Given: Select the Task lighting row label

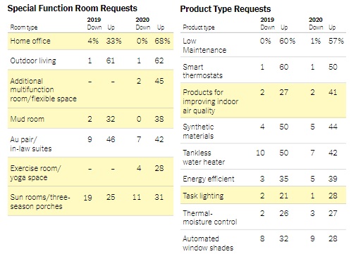Looking at the screenshot, I should point(203,196).
